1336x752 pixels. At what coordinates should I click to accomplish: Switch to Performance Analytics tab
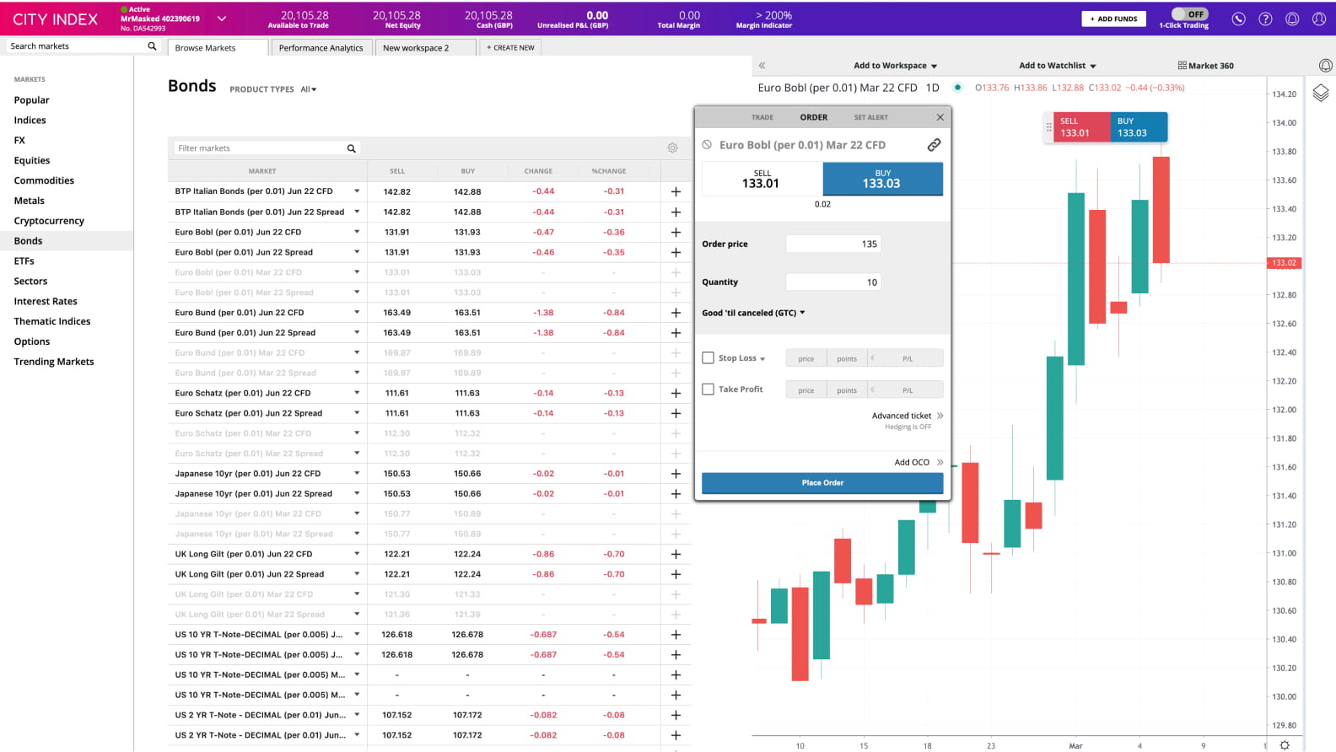321,48
